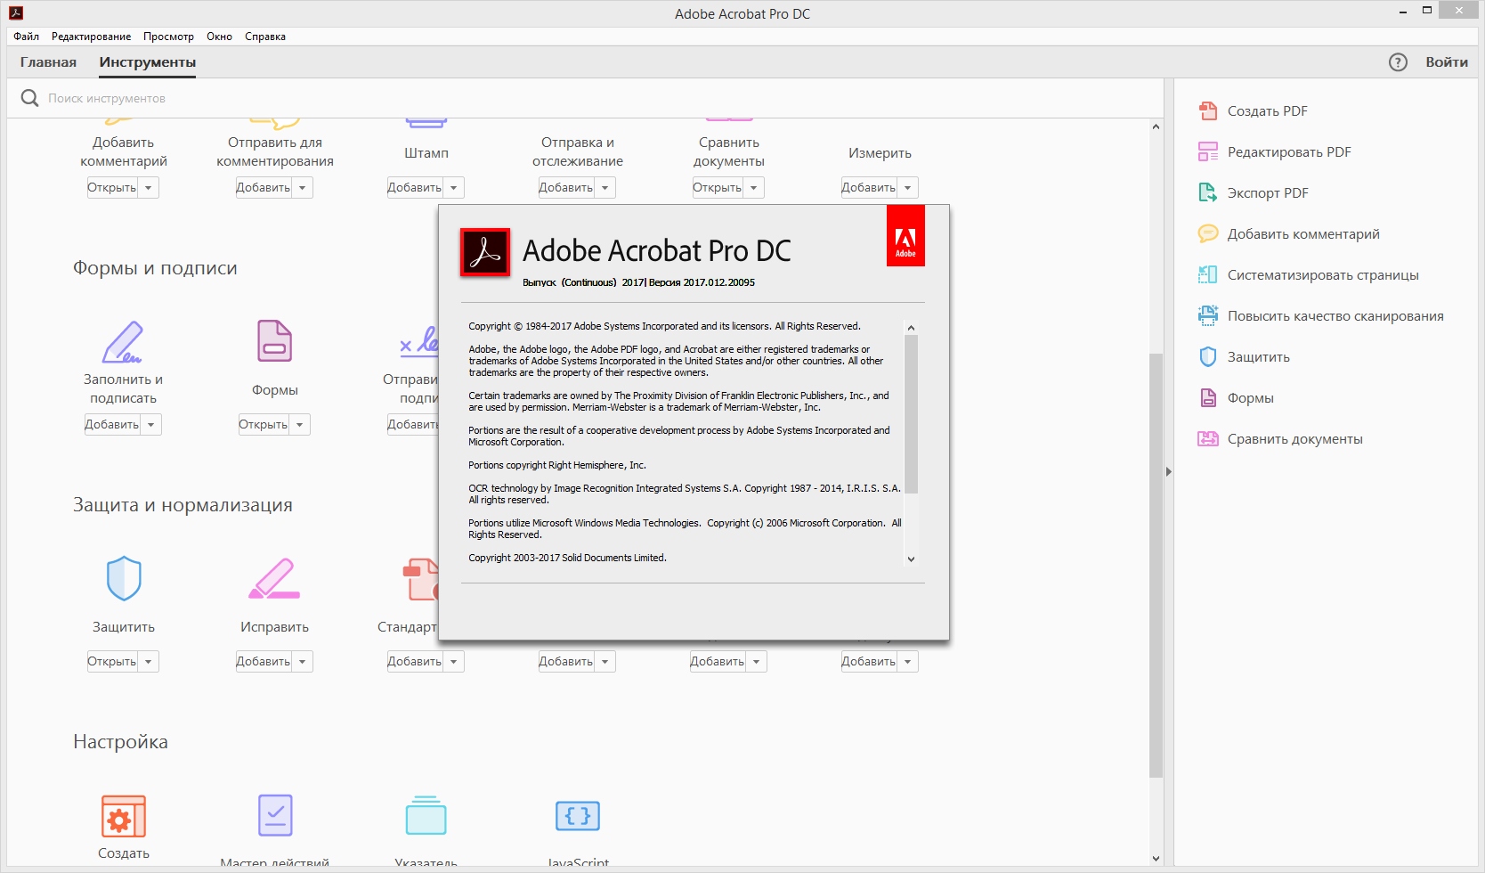Click Compare Documents icon in sidebar
Screen dimensions: 1485x873
(1208, 439)
